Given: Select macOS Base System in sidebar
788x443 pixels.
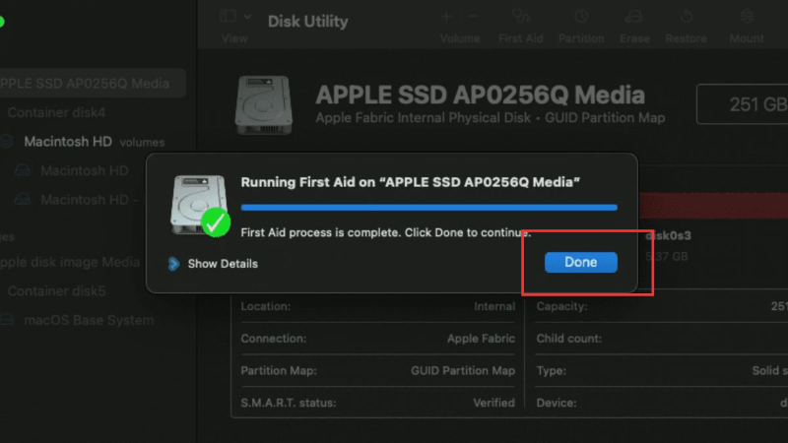Looking at the screenshot, I should (89, 321).
